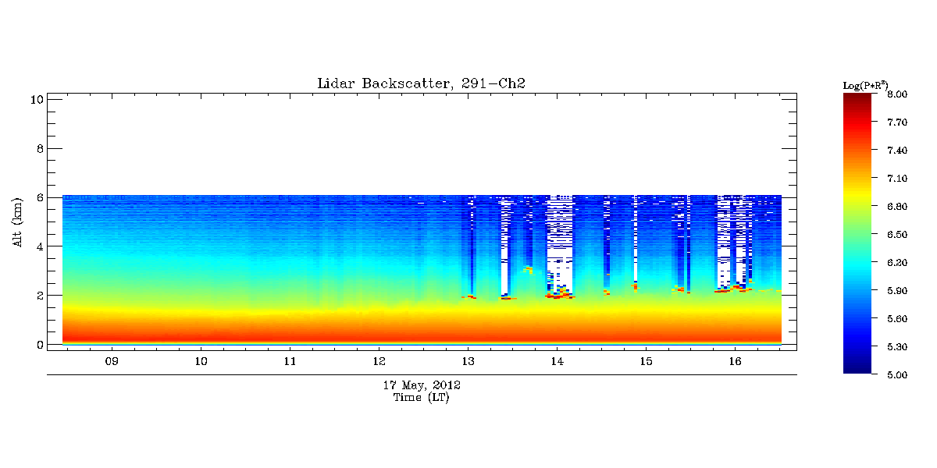Click the x-axis tick label "09"
Image resolution: width=937 pixels, height=468 pixels.
112,362
